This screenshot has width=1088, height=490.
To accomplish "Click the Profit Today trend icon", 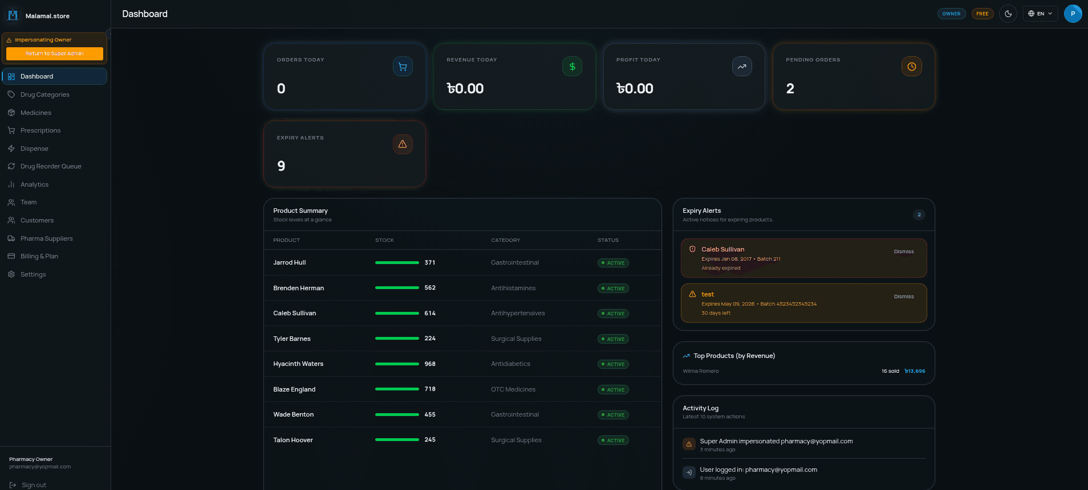I will [x=742, y=67].
